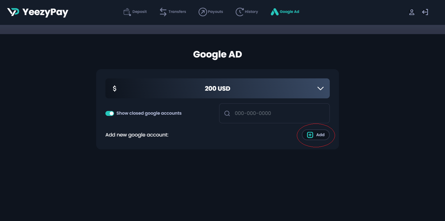Click the logout icon
The height and width of the screenshot is (221, 445).
coord(425,12)
